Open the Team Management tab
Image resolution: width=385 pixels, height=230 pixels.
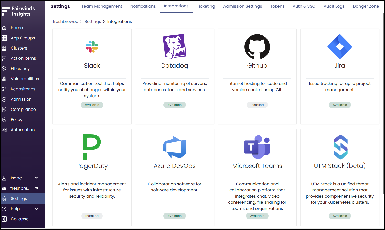102,6
